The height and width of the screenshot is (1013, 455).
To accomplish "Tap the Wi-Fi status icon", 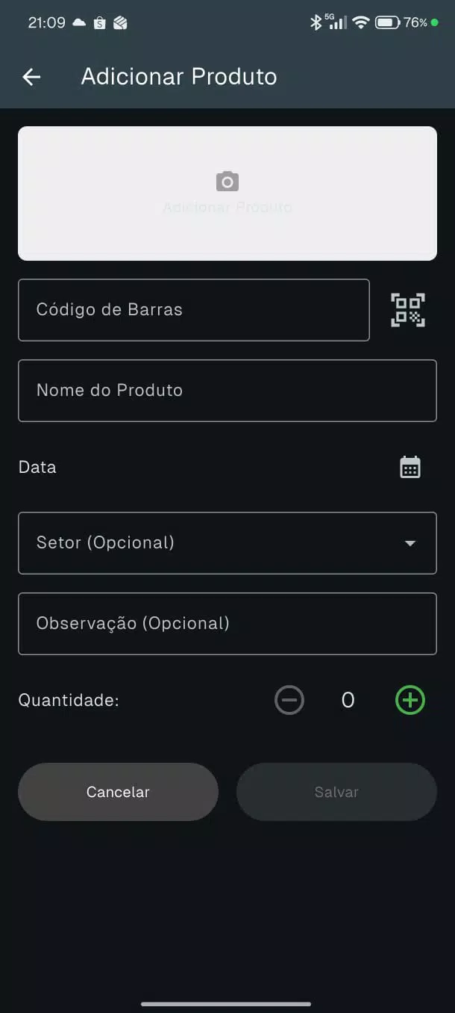I will pyautogui.click(x=361, y=22).
